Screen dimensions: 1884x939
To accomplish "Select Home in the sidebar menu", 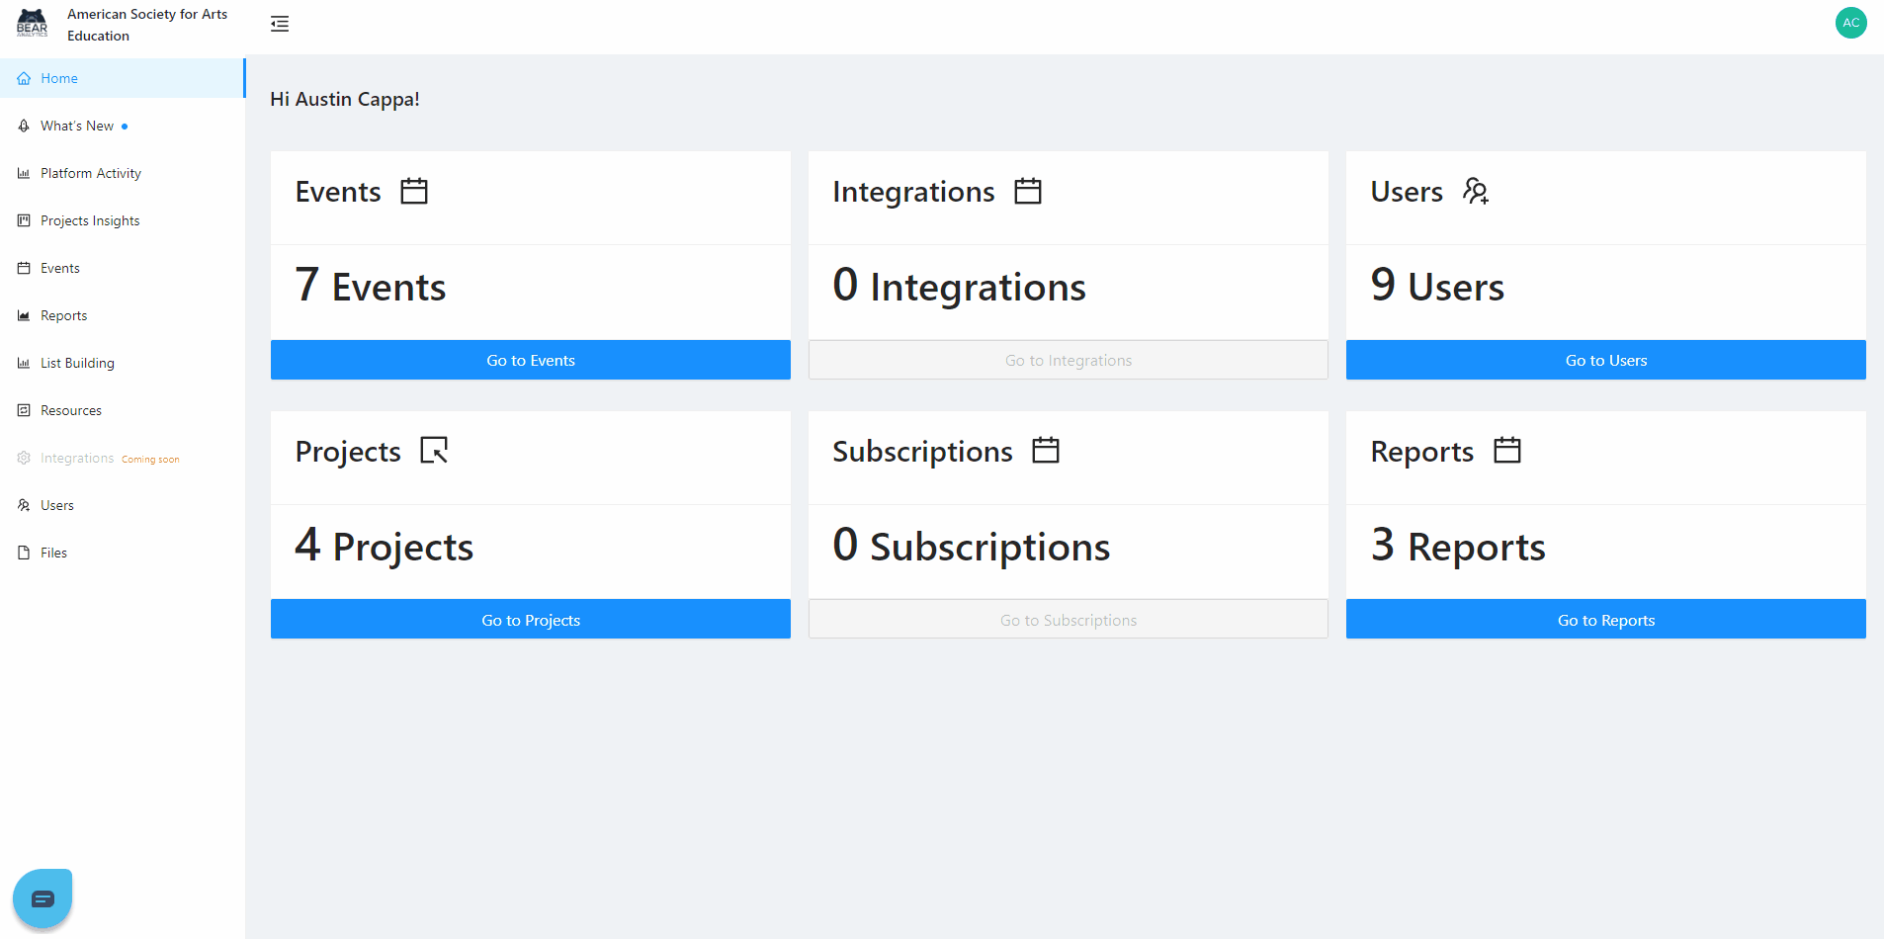I will 123,78.
